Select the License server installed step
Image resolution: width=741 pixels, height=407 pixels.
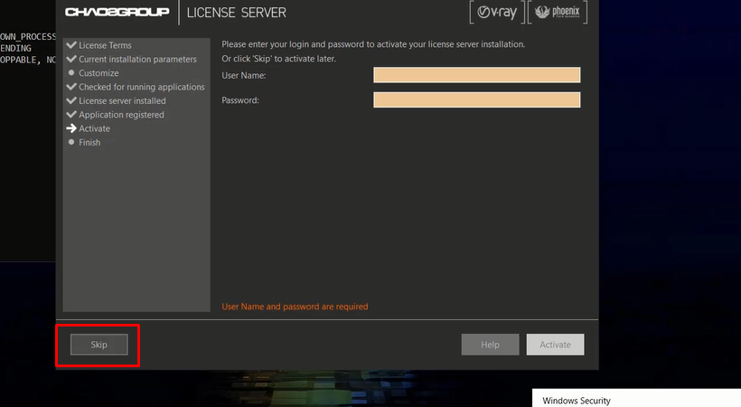coord(122,101)
